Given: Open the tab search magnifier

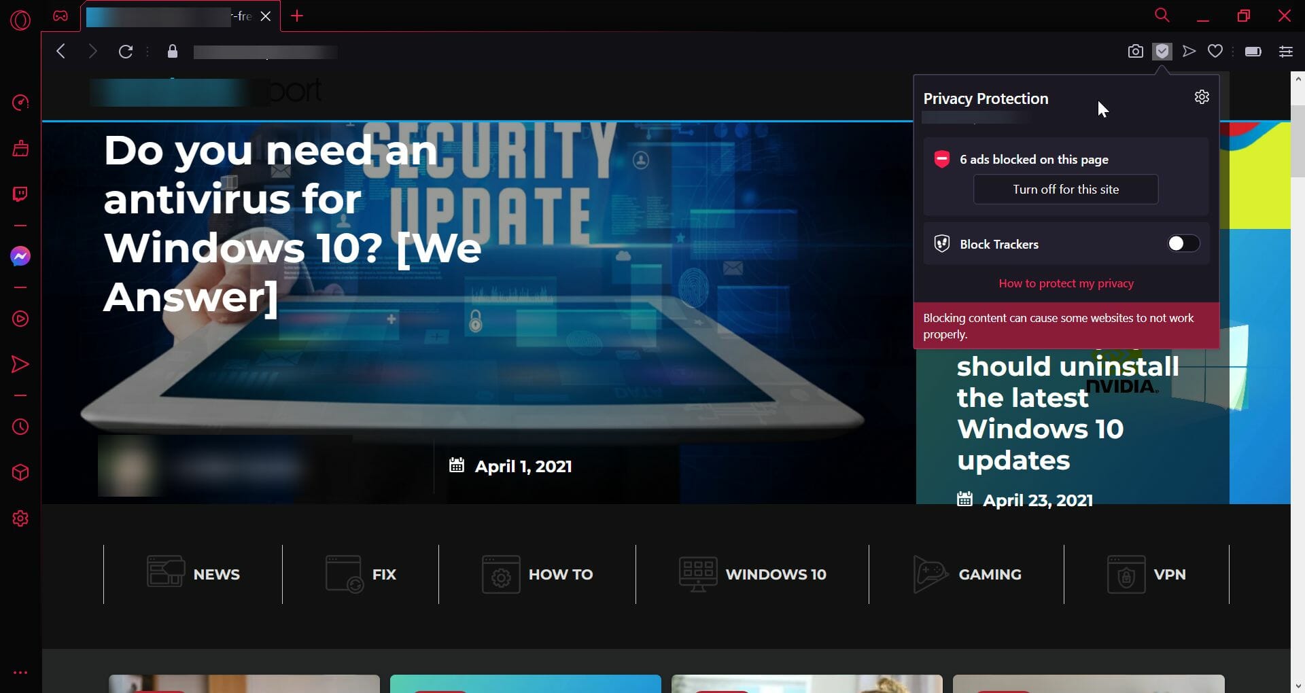Looking at the screenshot, I should coord(1162,15).
